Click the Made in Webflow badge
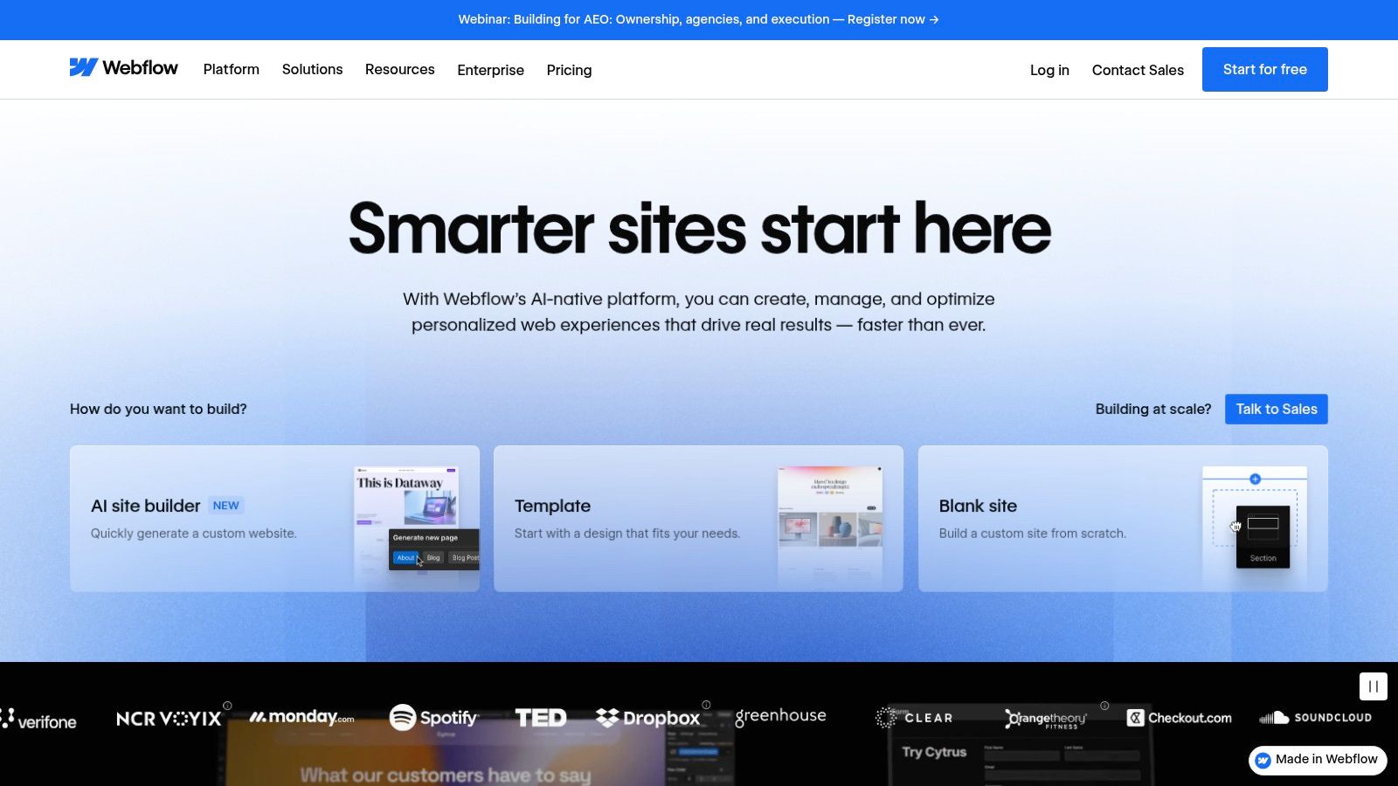 coord(1317,760)
